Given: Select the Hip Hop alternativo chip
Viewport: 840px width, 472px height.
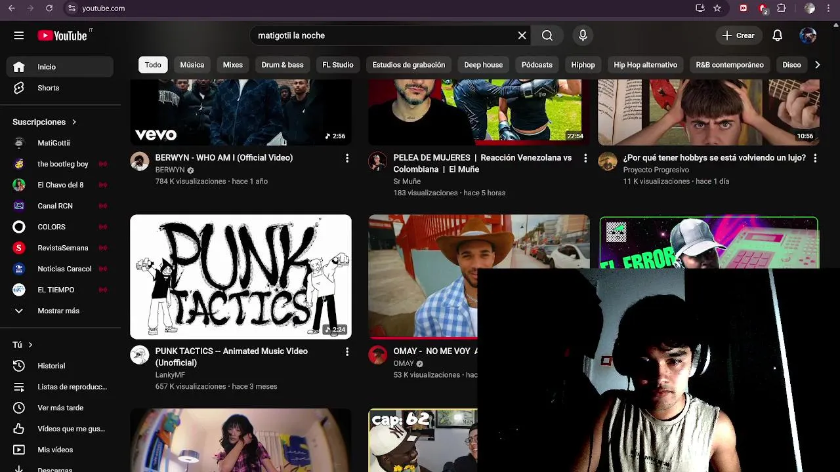Looking at the screenshot, I should point(645,65).
